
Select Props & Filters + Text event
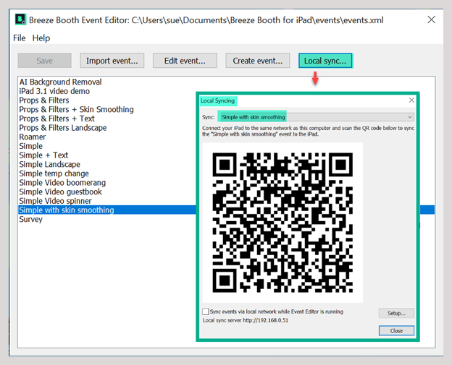point(56,119)
